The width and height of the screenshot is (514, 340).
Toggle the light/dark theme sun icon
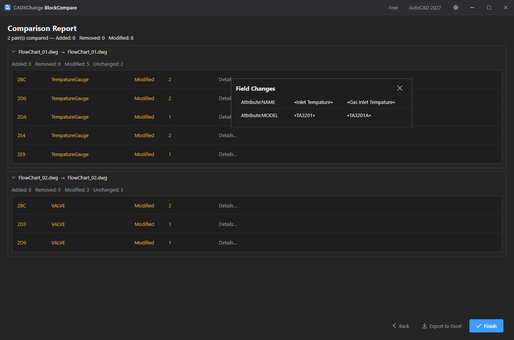point(456,8)
